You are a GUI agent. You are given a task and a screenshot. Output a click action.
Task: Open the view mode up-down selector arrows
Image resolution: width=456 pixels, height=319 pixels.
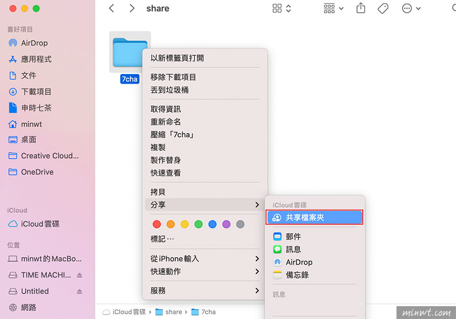point(288,8)
